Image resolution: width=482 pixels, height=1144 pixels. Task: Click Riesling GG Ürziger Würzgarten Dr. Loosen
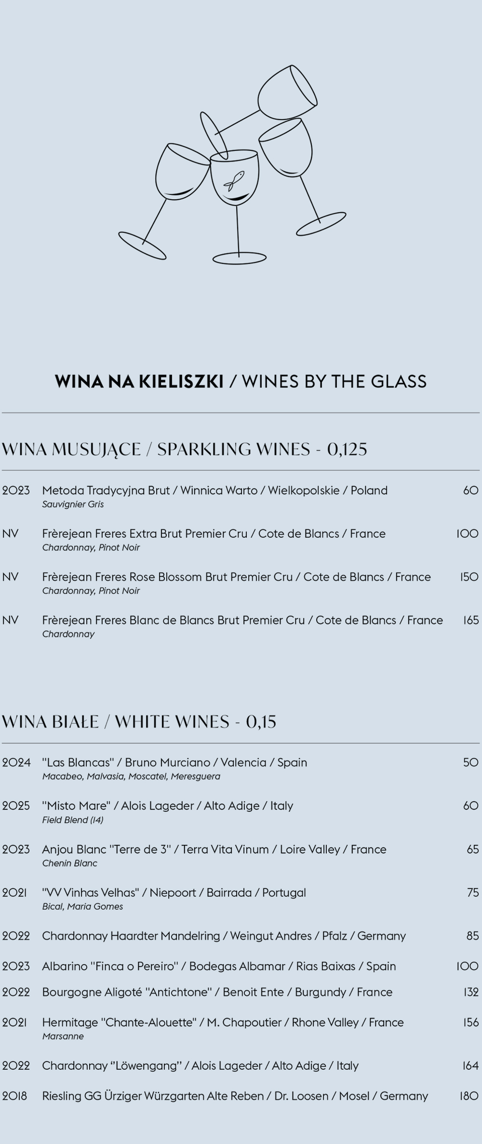tap(235, 1096)
